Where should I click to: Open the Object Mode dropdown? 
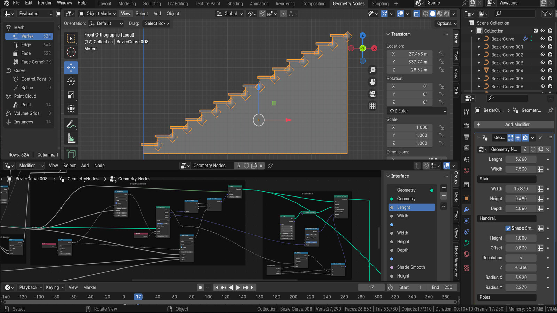[x=97, y=14]
